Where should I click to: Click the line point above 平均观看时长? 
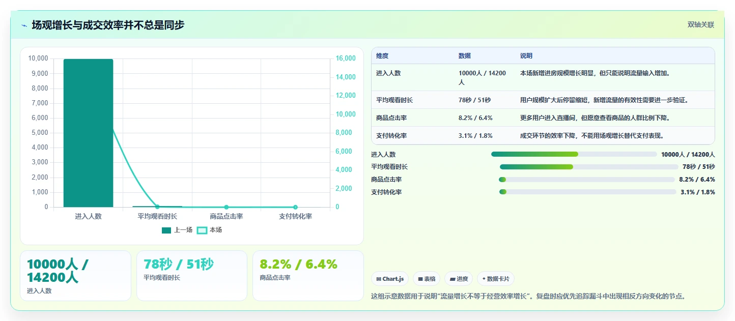[x=157, y=207]
